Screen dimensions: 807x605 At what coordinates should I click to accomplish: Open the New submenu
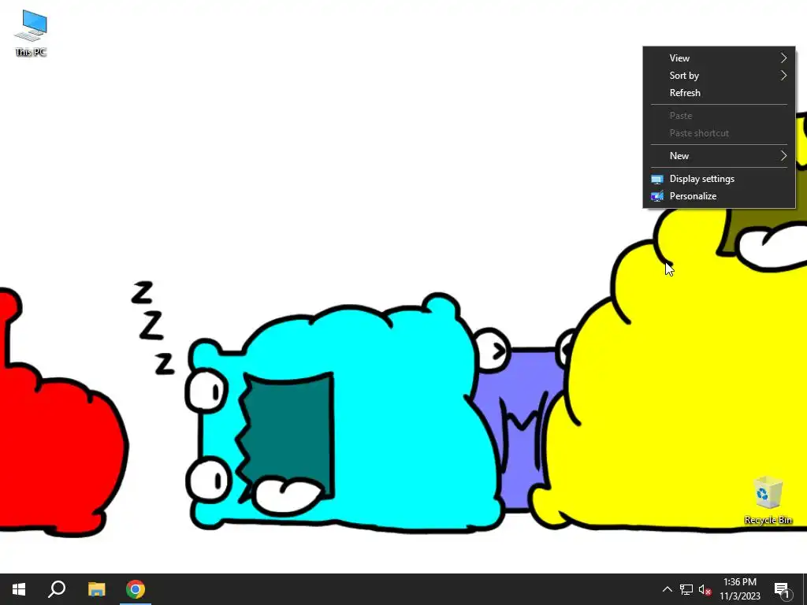(x=719, y=156)
